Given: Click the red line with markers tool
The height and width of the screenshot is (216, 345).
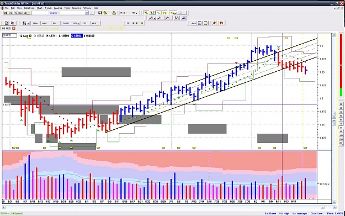Looking at the screenshot, I should click(x=177, y=18).
